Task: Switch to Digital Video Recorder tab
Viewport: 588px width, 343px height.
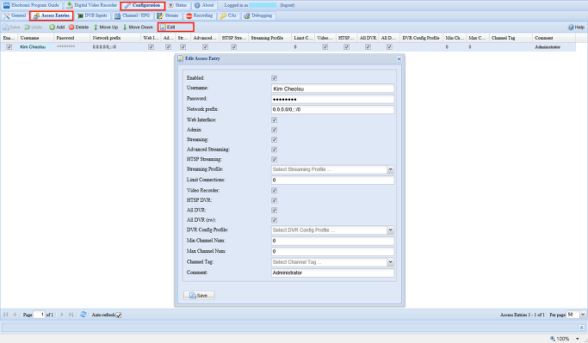Action: click(91, 5)
